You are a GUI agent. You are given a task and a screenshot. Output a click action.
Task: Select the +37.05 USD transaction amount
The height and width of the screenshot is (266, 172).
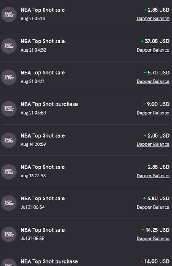[x=155, y=41]
